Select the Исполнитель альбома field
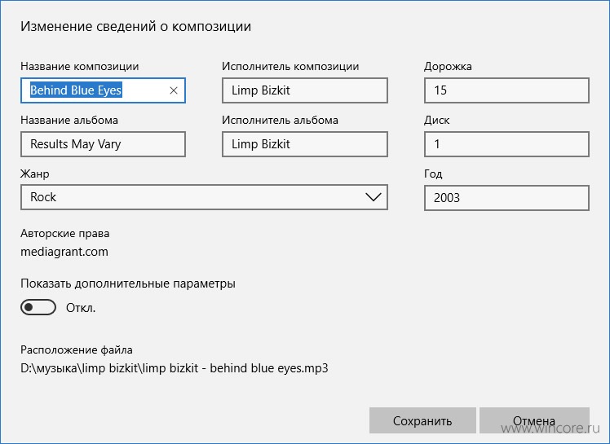Image resolution: width=610 pixels, height=444 pixels. pos(305,144)
